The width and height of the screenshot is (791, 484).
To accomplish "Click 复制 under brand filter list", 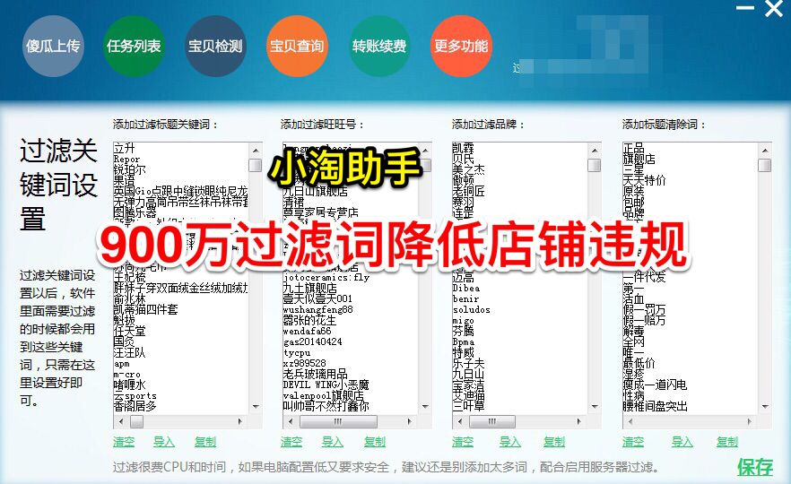I will pyautogui.click(x=554, y=442).
